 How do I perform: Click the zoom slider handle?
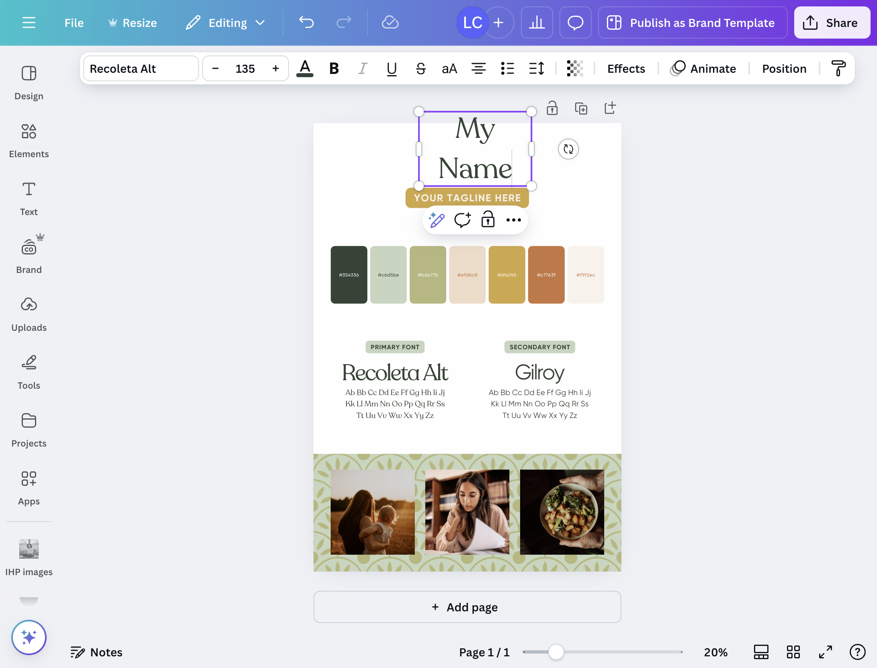pos(556,652)
